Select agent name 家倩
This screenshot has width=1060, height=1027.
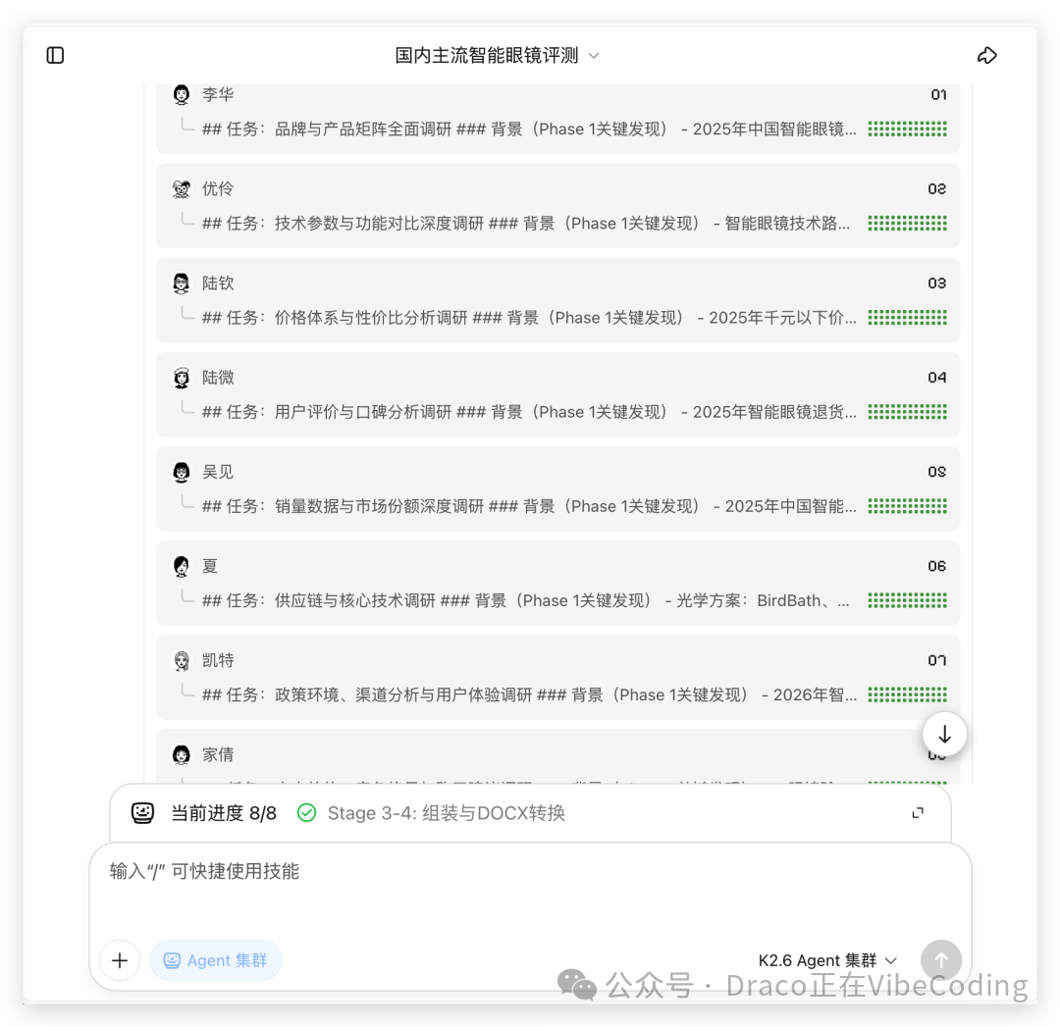[x=218, y=754]
